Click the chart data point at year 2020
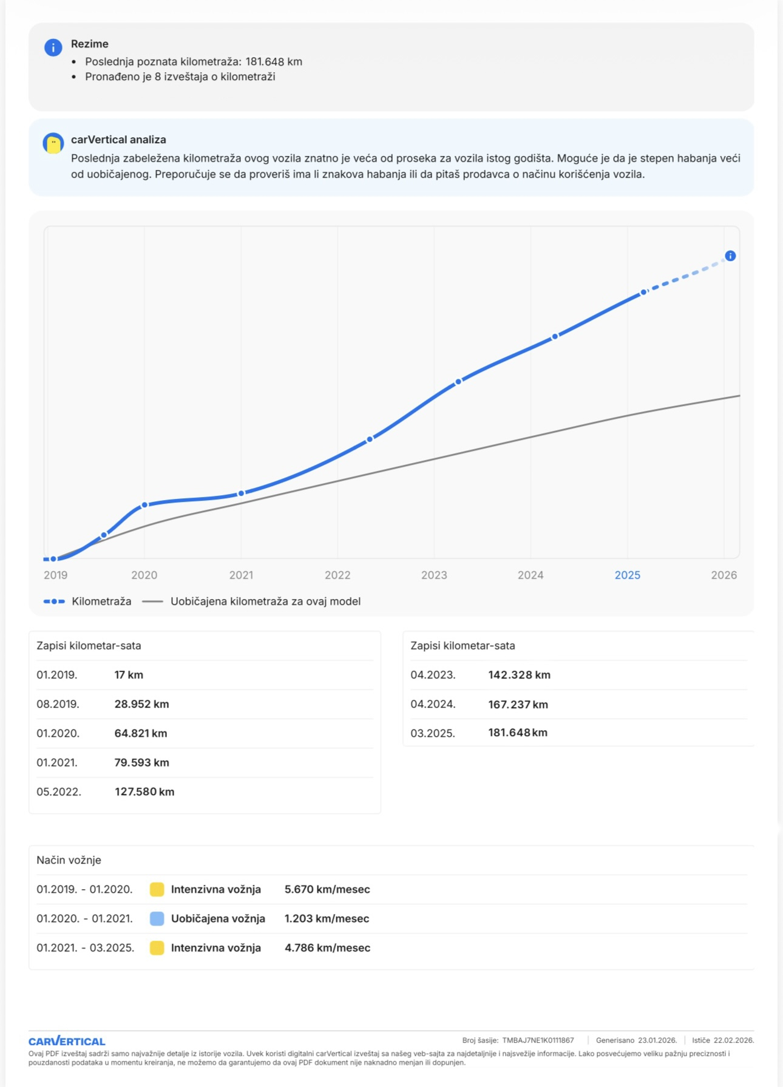 coord(144,505)
